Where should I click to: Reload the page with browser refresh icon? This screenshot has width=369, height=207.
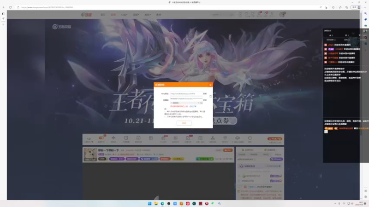(x=10, y=7)
